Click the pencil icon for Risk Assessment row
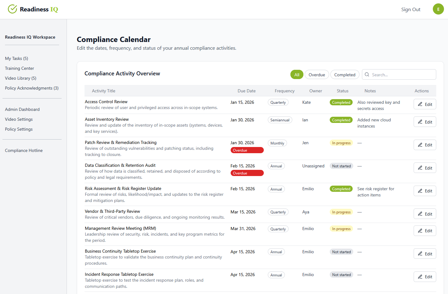448x294 pixels. tap(420, 191)
